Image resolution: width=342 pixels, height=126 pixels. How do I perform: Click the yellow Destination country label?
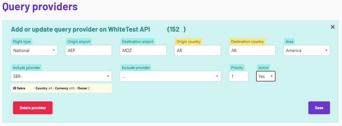click(247, 42)
